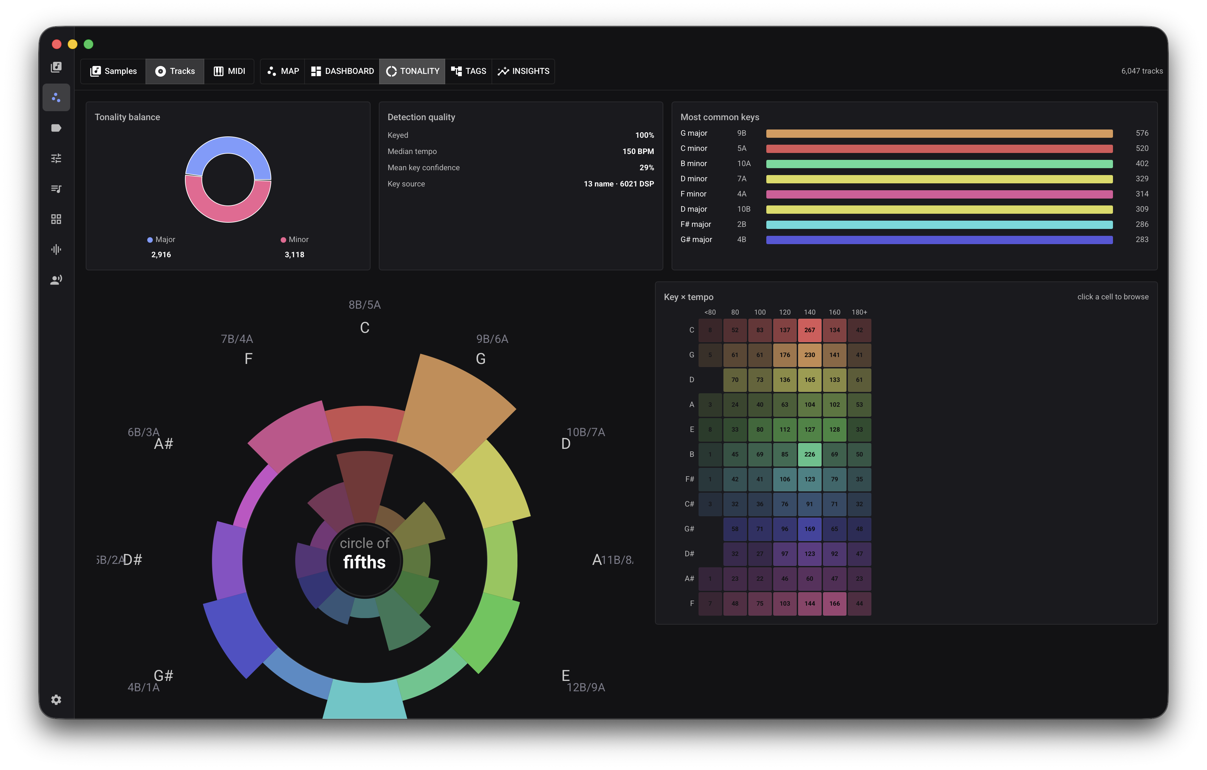Open settings gear at the sidebar bottom
Image resolution: width=1207 pixels, height=770 pixels.
[56, 700]
